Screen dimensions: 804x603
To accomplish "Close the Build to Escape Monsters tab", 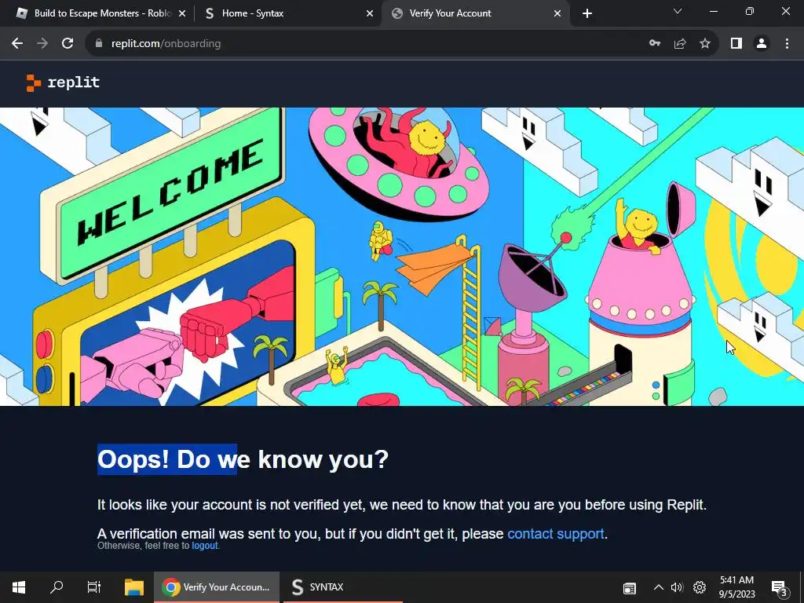I will 182,14.
